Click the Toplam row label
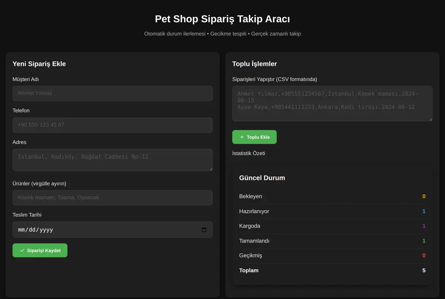The height and width of the screenshot is (299, 445). click(249, 270)
